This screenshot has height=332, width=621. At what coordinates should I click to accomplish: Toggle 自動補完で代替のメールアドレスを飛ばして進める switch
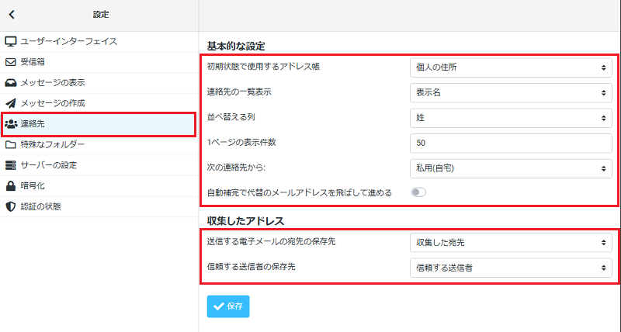pyautogui.click(x=418, y=192)
